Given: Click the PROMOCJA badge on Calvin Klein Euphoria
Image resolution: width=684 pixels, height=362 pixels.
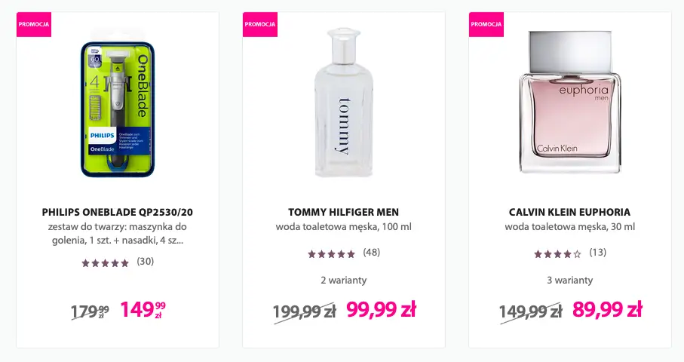Looking at the screenshot, I should pyautogui.click(x=486, y=24).
